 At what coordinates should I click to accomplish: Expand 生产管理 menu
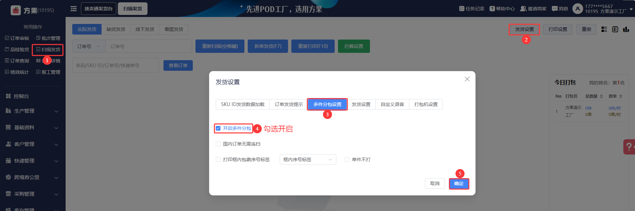pyautogui.click(x=33, y=111)
